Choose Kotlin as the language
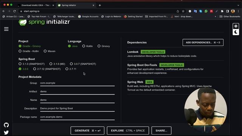 tap(87, 46)
